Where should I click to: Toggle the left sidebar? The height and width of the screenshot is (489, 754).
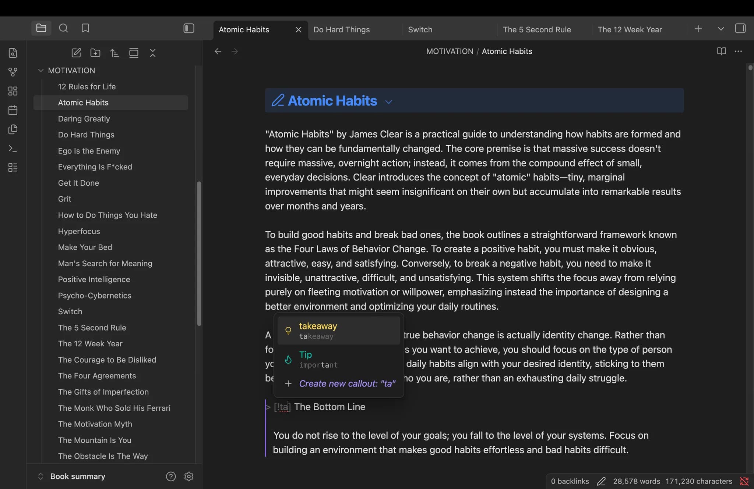coord(189,28)
